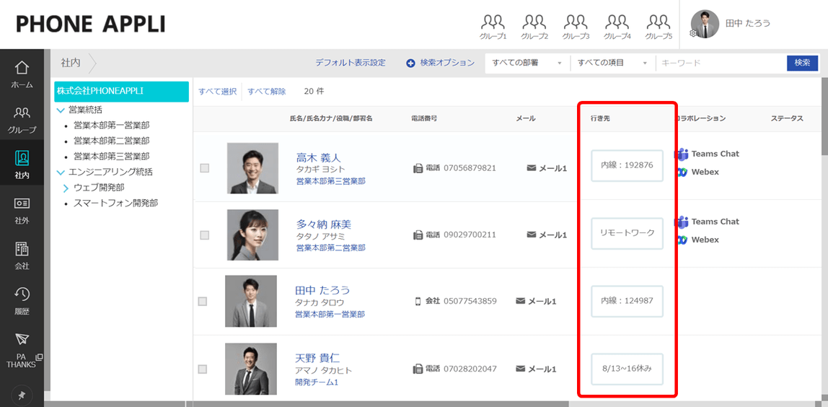
Task: Check the checkbox for 高木 義人
Action: (204, 168)
